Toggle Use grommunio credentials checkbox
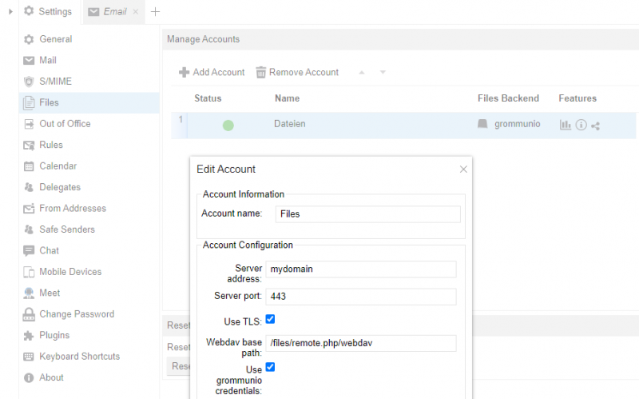This screenshot has width=639, height=399. pyautogui.click(x=270, y=367)
